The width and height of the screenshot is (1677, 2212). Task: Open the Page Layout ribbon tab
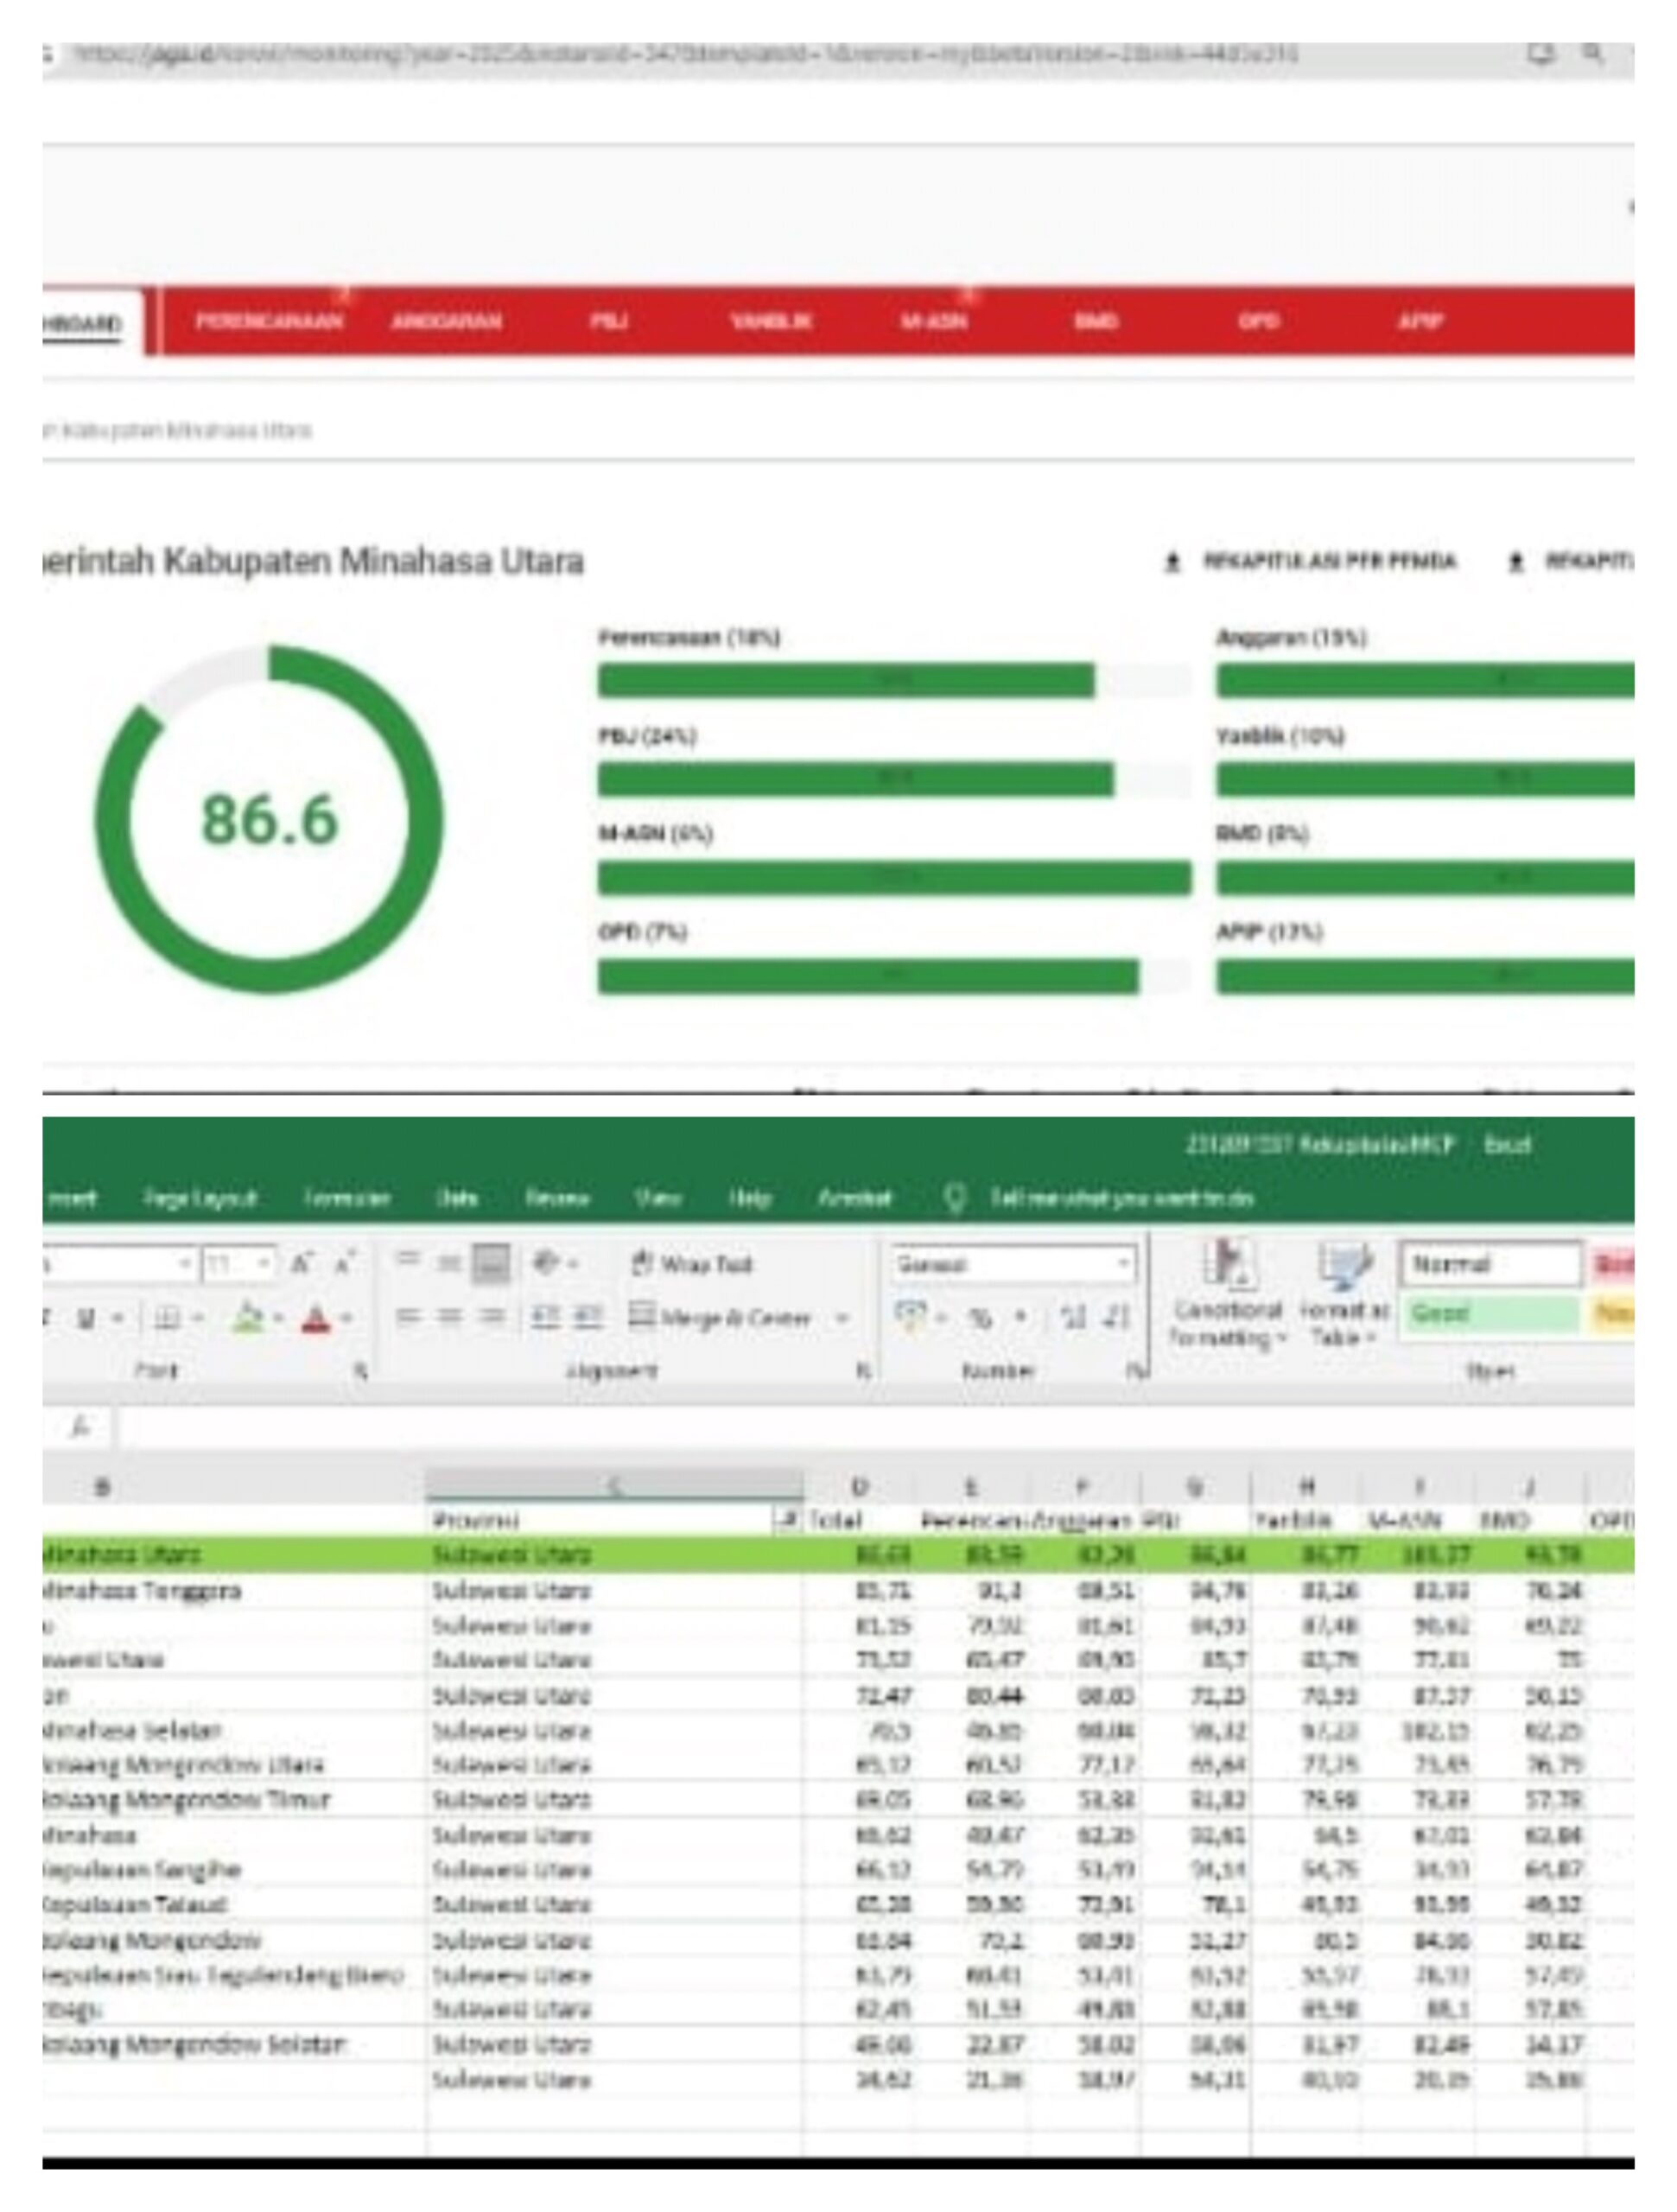click(200, 1198)
